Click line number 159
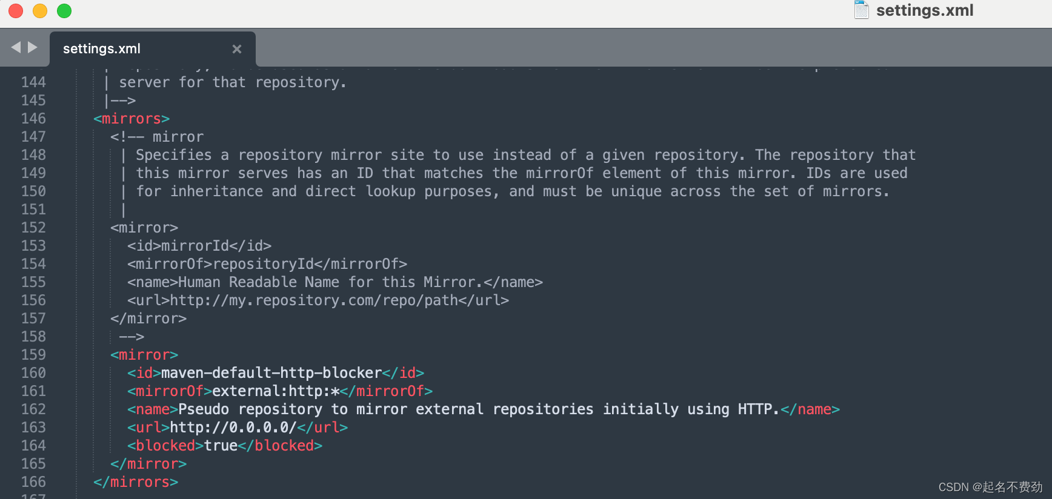The height and width of the screenshot is (499, 1052). pyautogui.click(x=33, y=354)
